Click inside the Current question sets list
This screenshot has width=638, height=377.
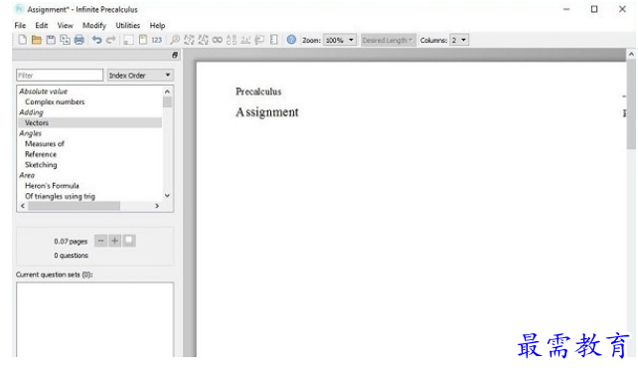click(94, 320)
